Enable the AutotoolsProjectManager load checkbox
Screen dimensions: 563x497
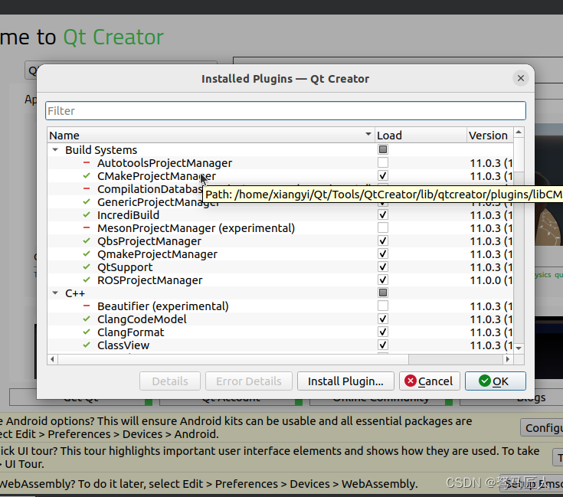(x=383, y=162)
